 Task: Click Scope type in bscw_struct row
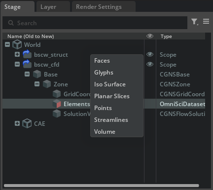168,55
